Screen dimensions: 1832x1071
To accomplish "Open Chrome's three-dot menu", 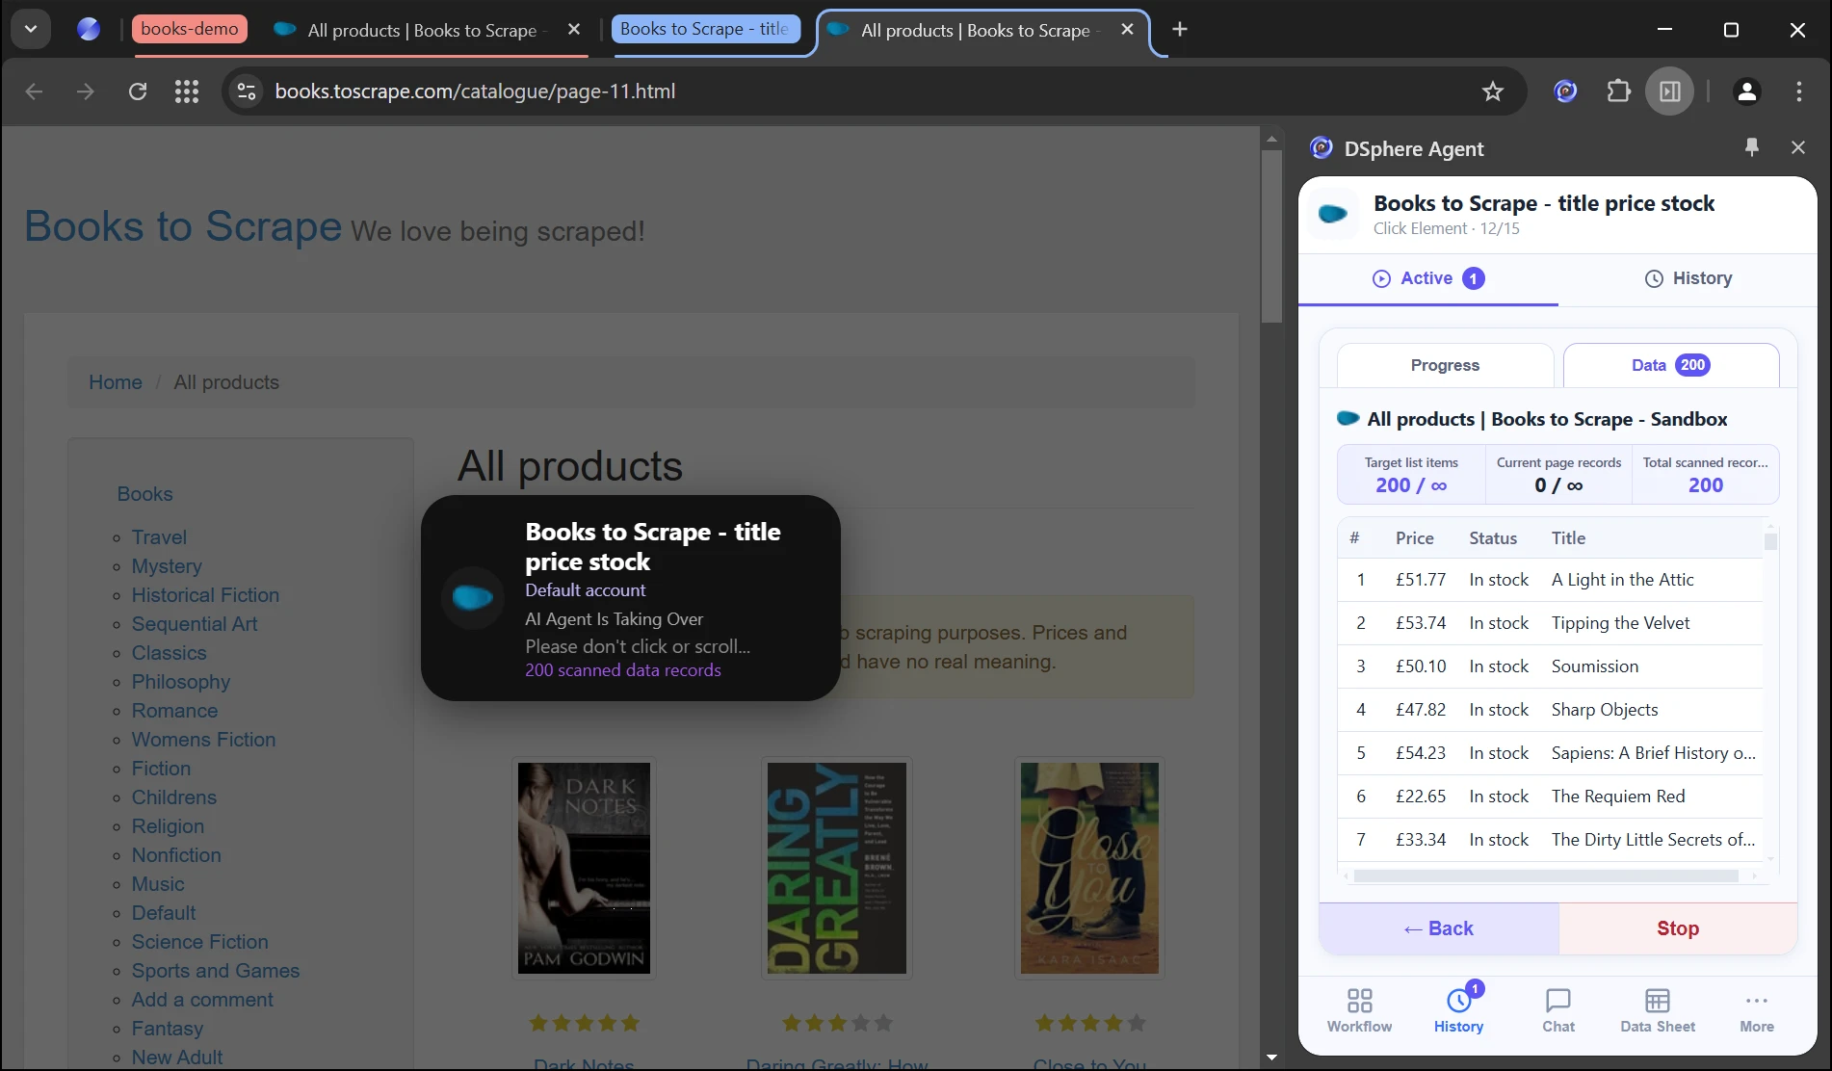I will [1799, 91].
